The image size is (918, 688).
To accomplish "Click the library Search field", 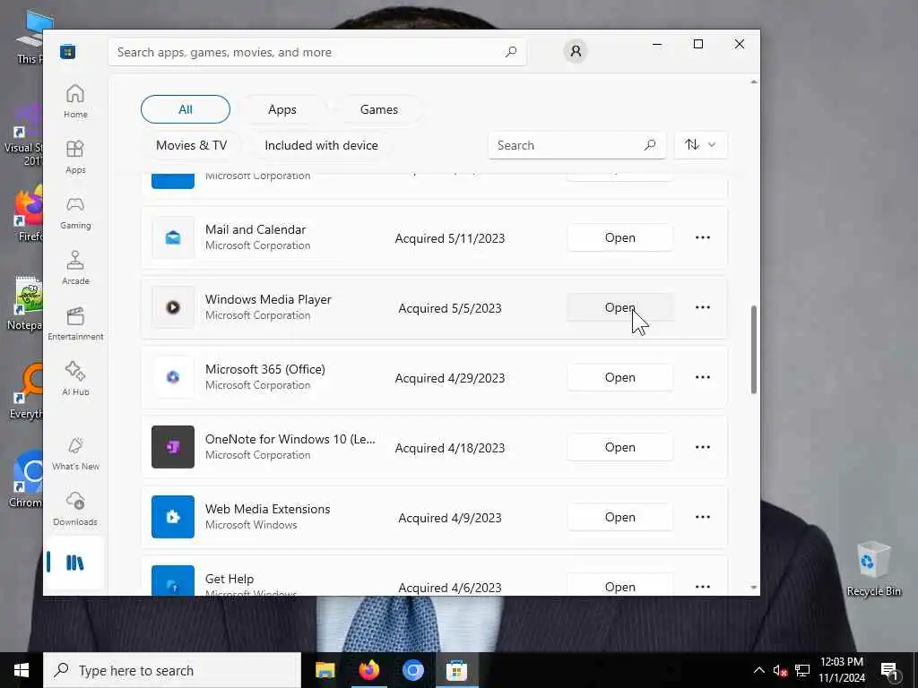I will 576,145.
